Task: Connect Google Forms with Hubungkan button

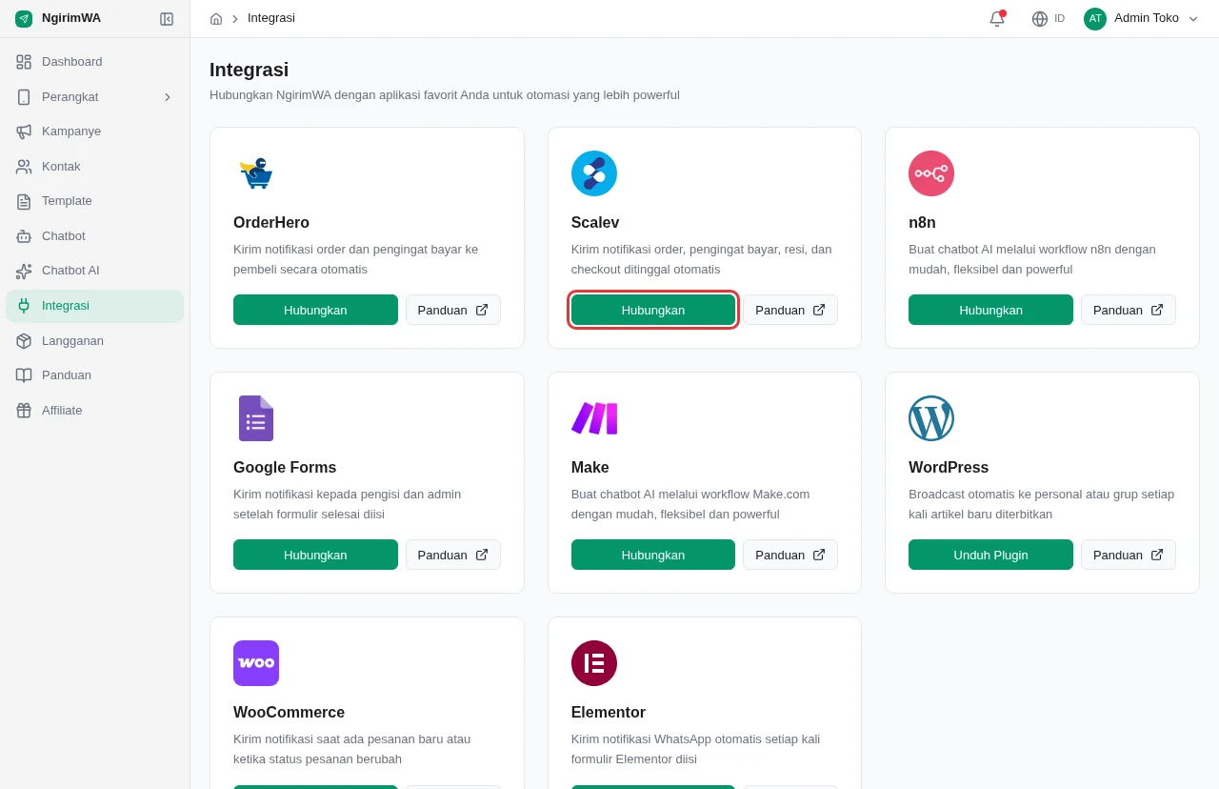Action: point(315,555)
